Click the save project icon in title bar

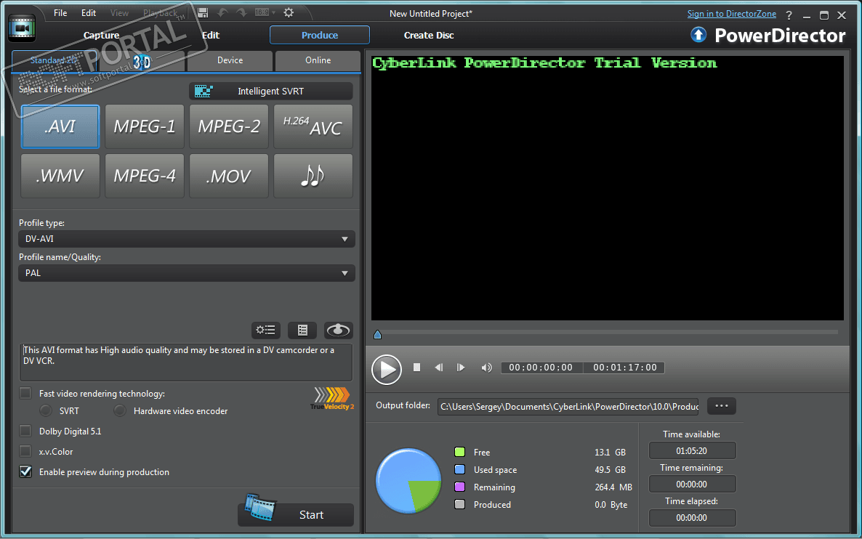(x=202, y=12)
